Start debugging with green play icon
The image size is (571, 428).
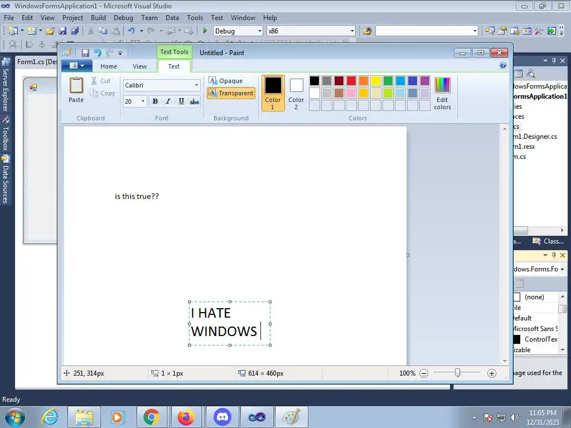pos(205,31)
